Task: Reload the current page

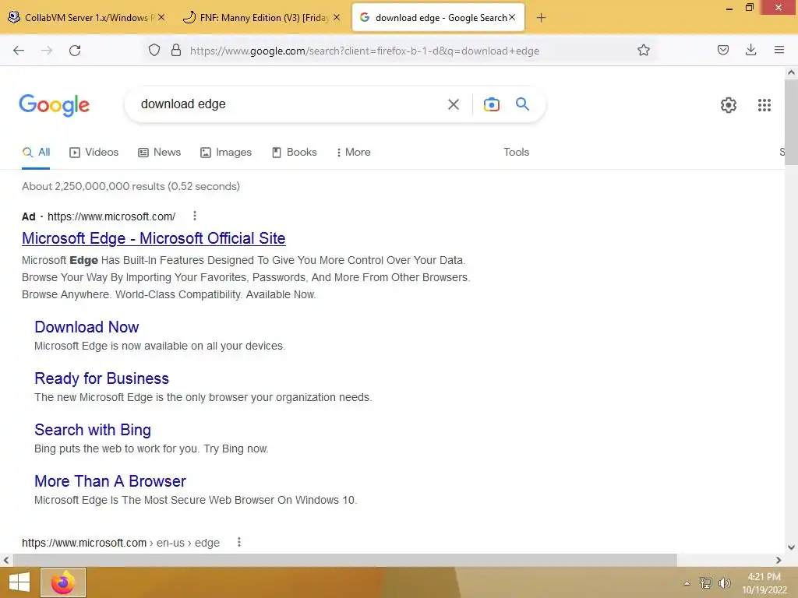Action: coord(75,51)
